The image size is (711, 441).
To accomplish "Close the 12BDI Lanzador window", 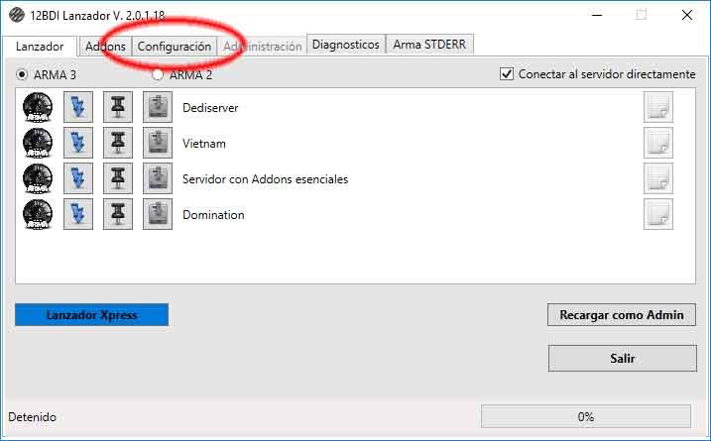I will [x=687, y=15].
